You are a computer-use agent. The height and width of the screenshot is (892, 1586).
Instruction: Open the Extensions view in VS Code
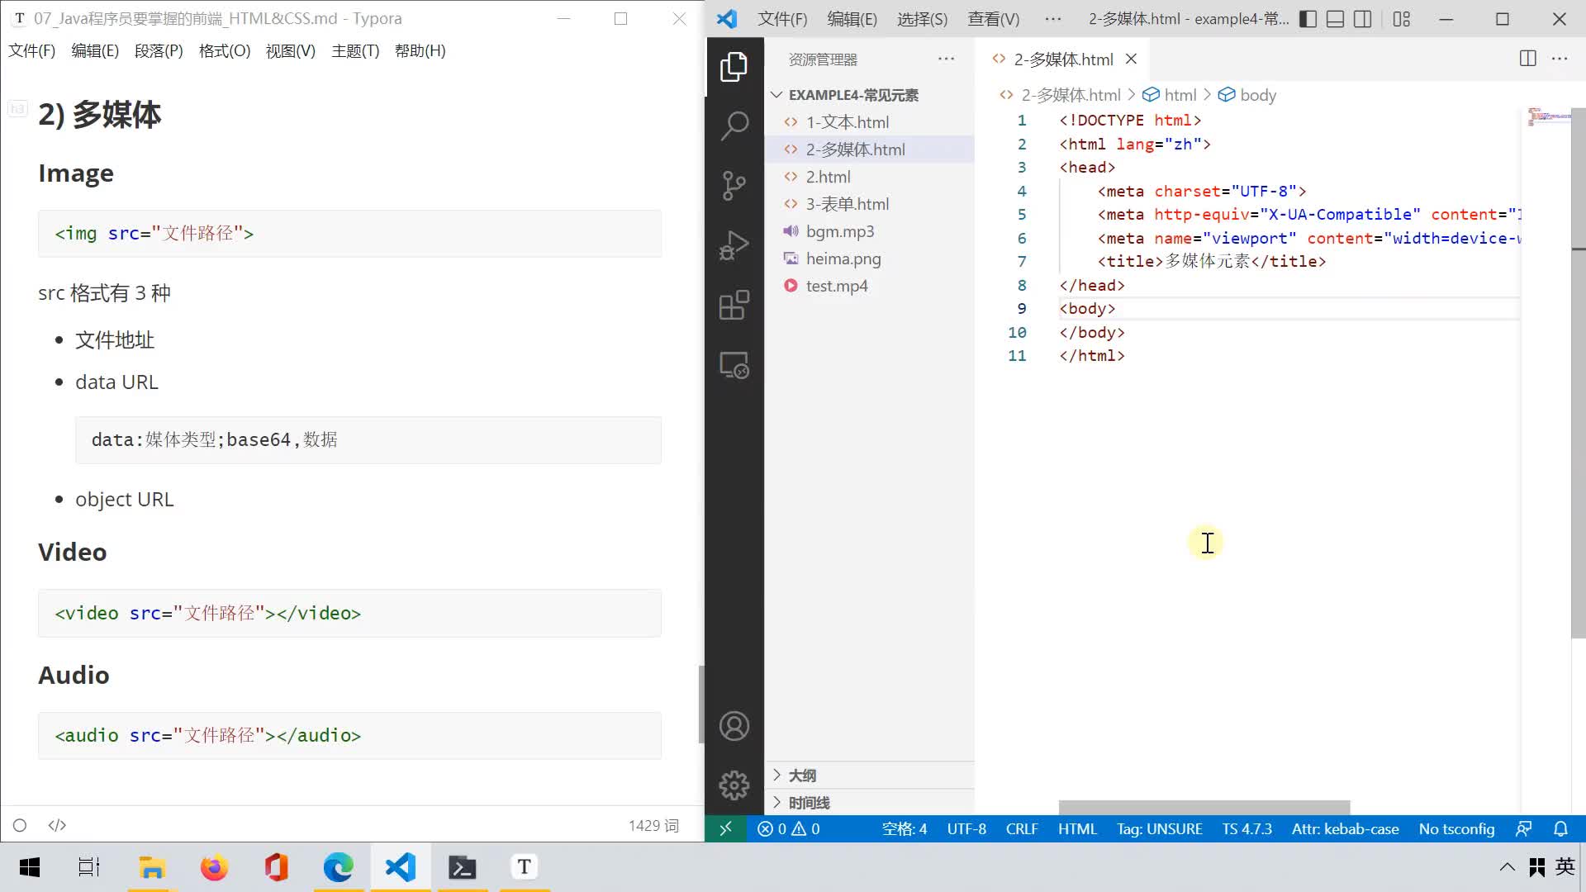click(x=734, y=305)
